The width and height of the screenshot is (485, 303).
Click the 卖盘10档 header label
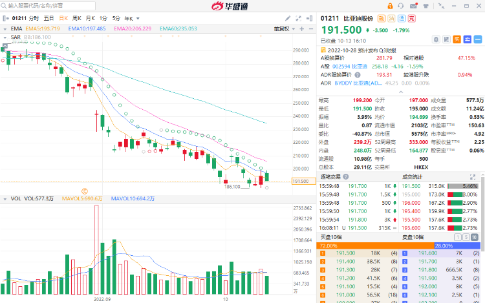click(x=413, y=237)
